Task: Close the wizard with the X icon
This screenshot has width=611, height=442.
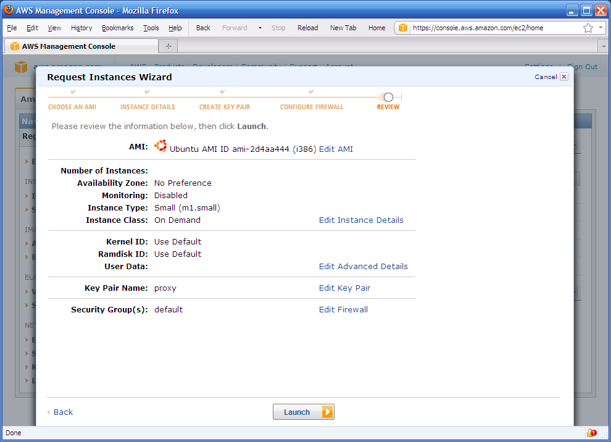Action: click(x=564, y=77)
